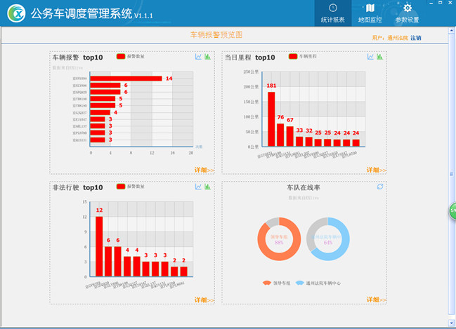This screenshot has width=456, height=329.
Task: Open 参数设置 parameter settings
Action: (407, 13)
